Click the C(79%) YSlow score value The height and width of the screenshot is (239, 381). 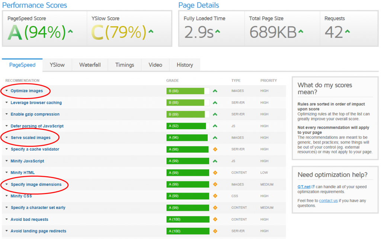pos(119,32)
